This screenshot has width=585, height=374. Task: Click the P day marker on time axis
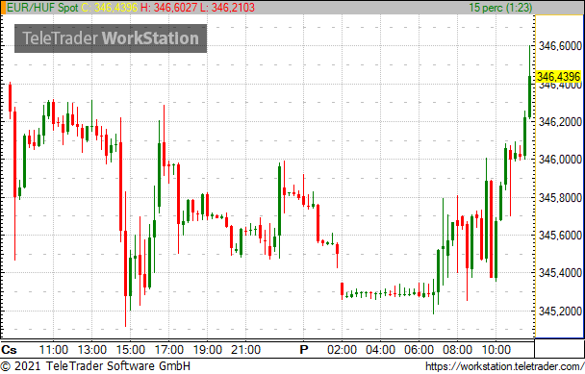(304, 350)
